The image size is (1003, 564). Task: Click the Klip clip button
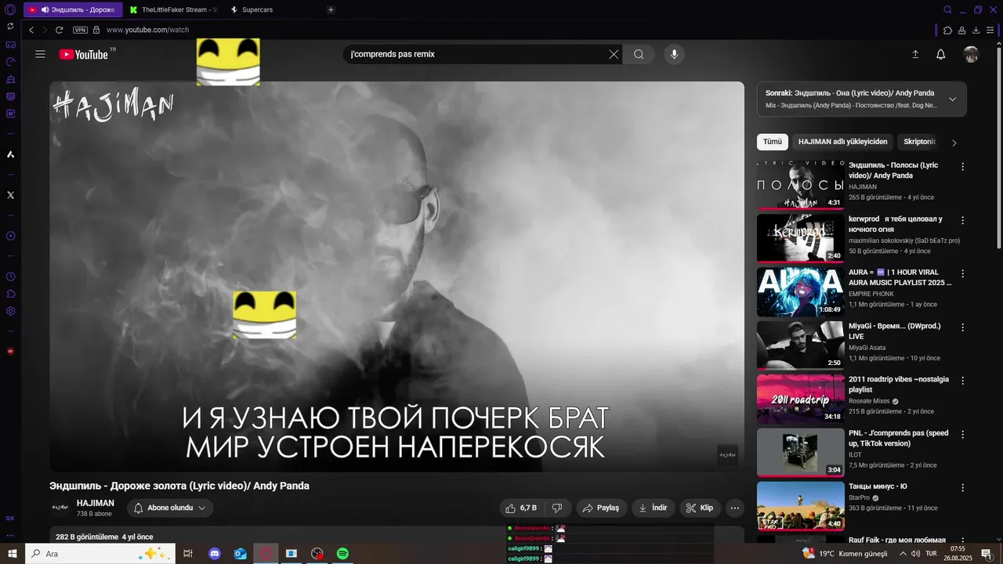pos(700,508)
